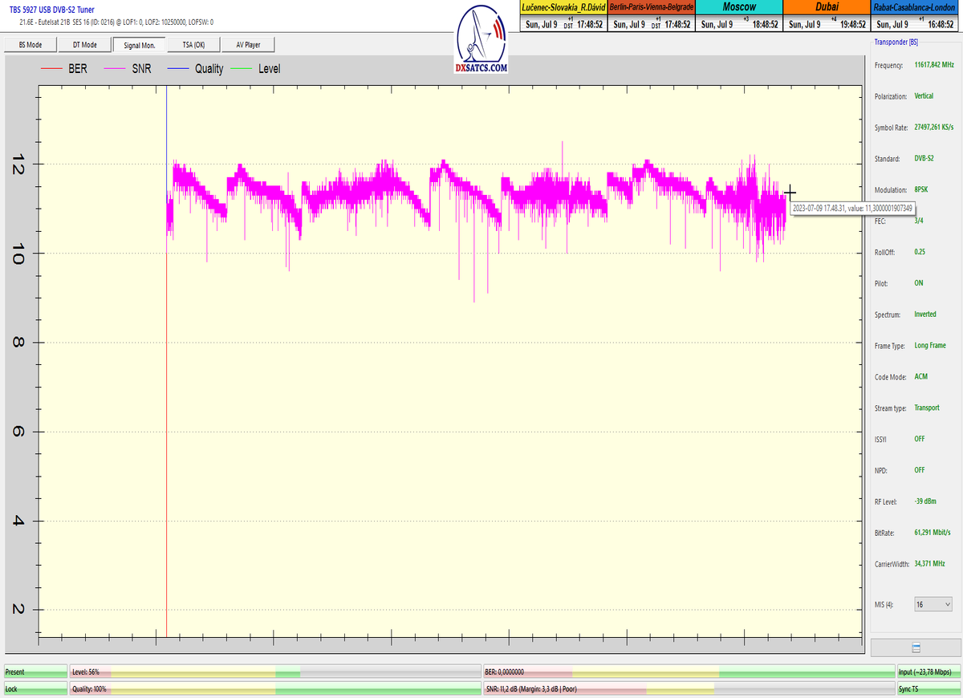Click the Level 56% meter bar
963x698 pixels.
pos(274,672)
